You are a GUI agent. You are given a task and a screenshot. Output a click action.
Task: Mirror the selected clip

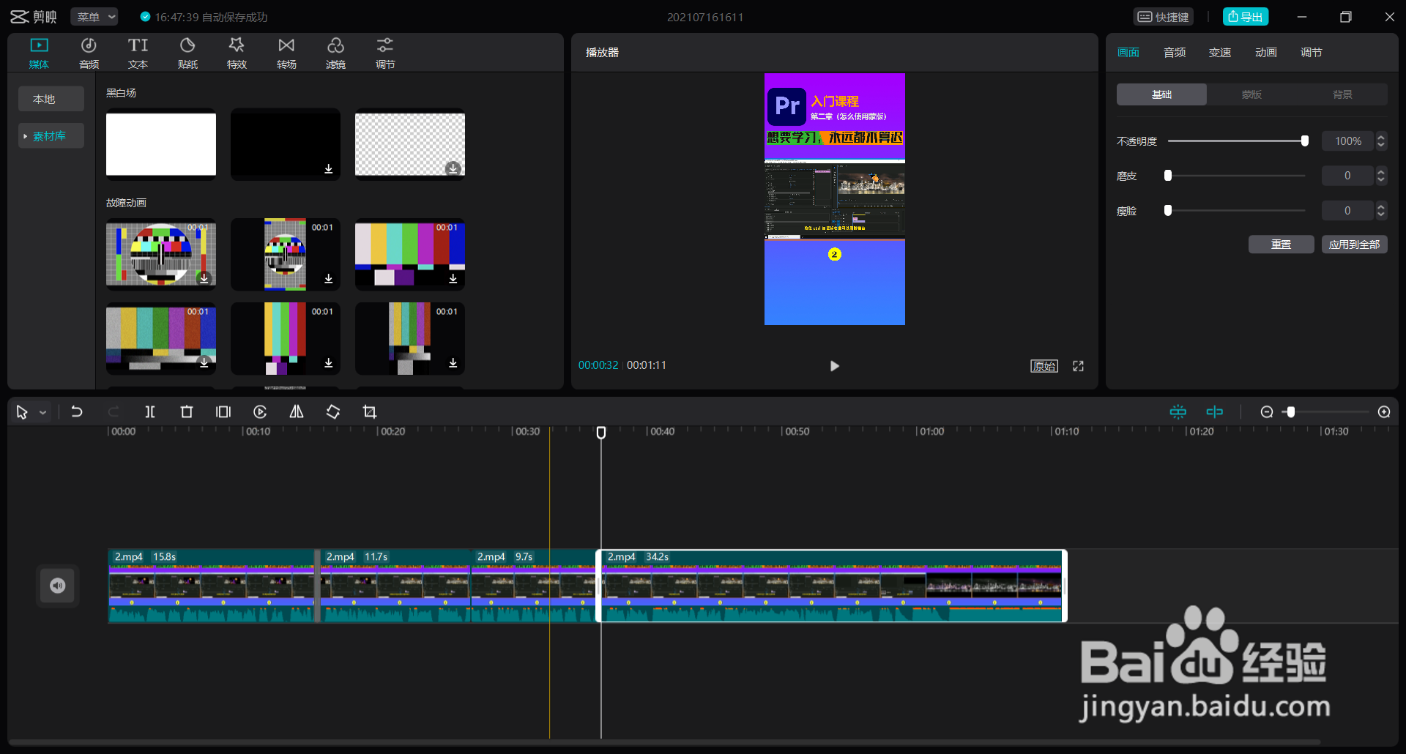click(x=297, y=412)
